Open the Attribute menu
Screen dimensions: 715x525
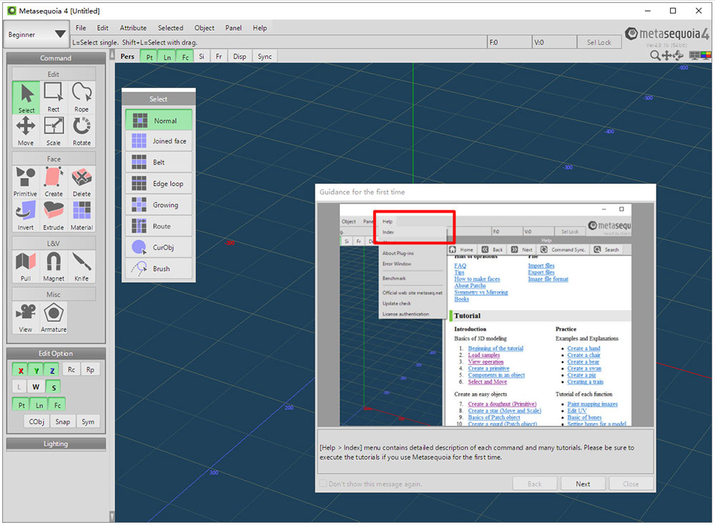(x=133, y=28)
